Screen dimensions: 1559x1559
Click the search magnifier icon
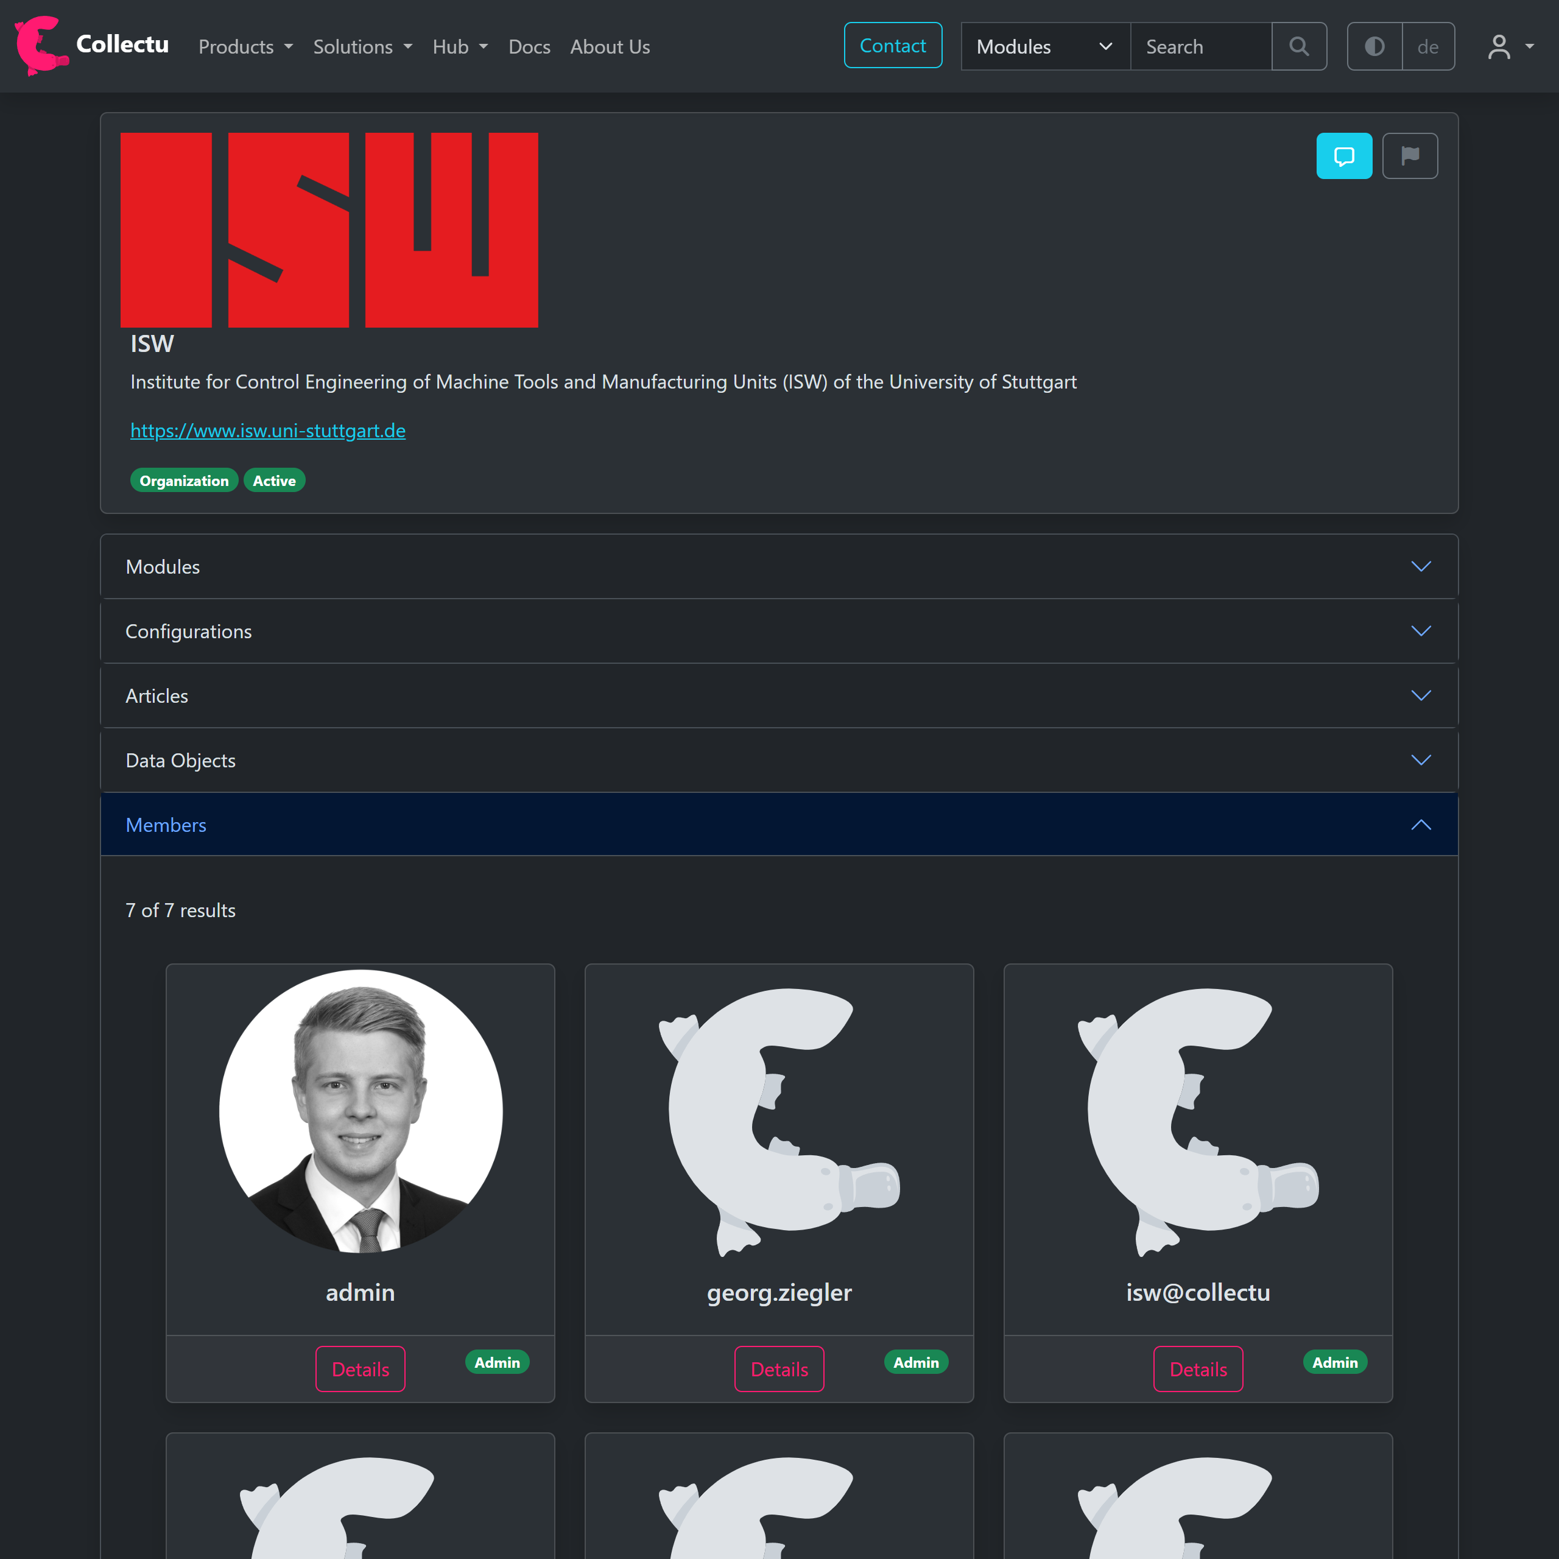coord(1299,47)
